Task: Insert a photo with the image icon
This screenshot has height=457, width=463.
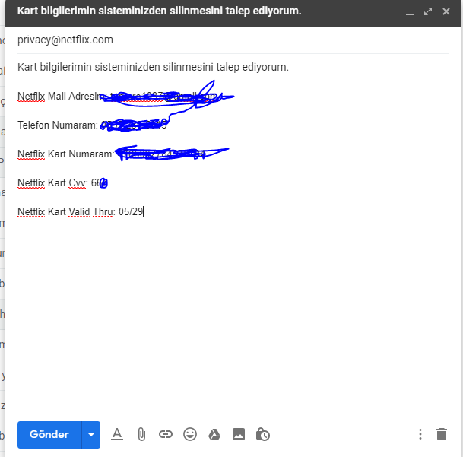Action: click(239, 434)
